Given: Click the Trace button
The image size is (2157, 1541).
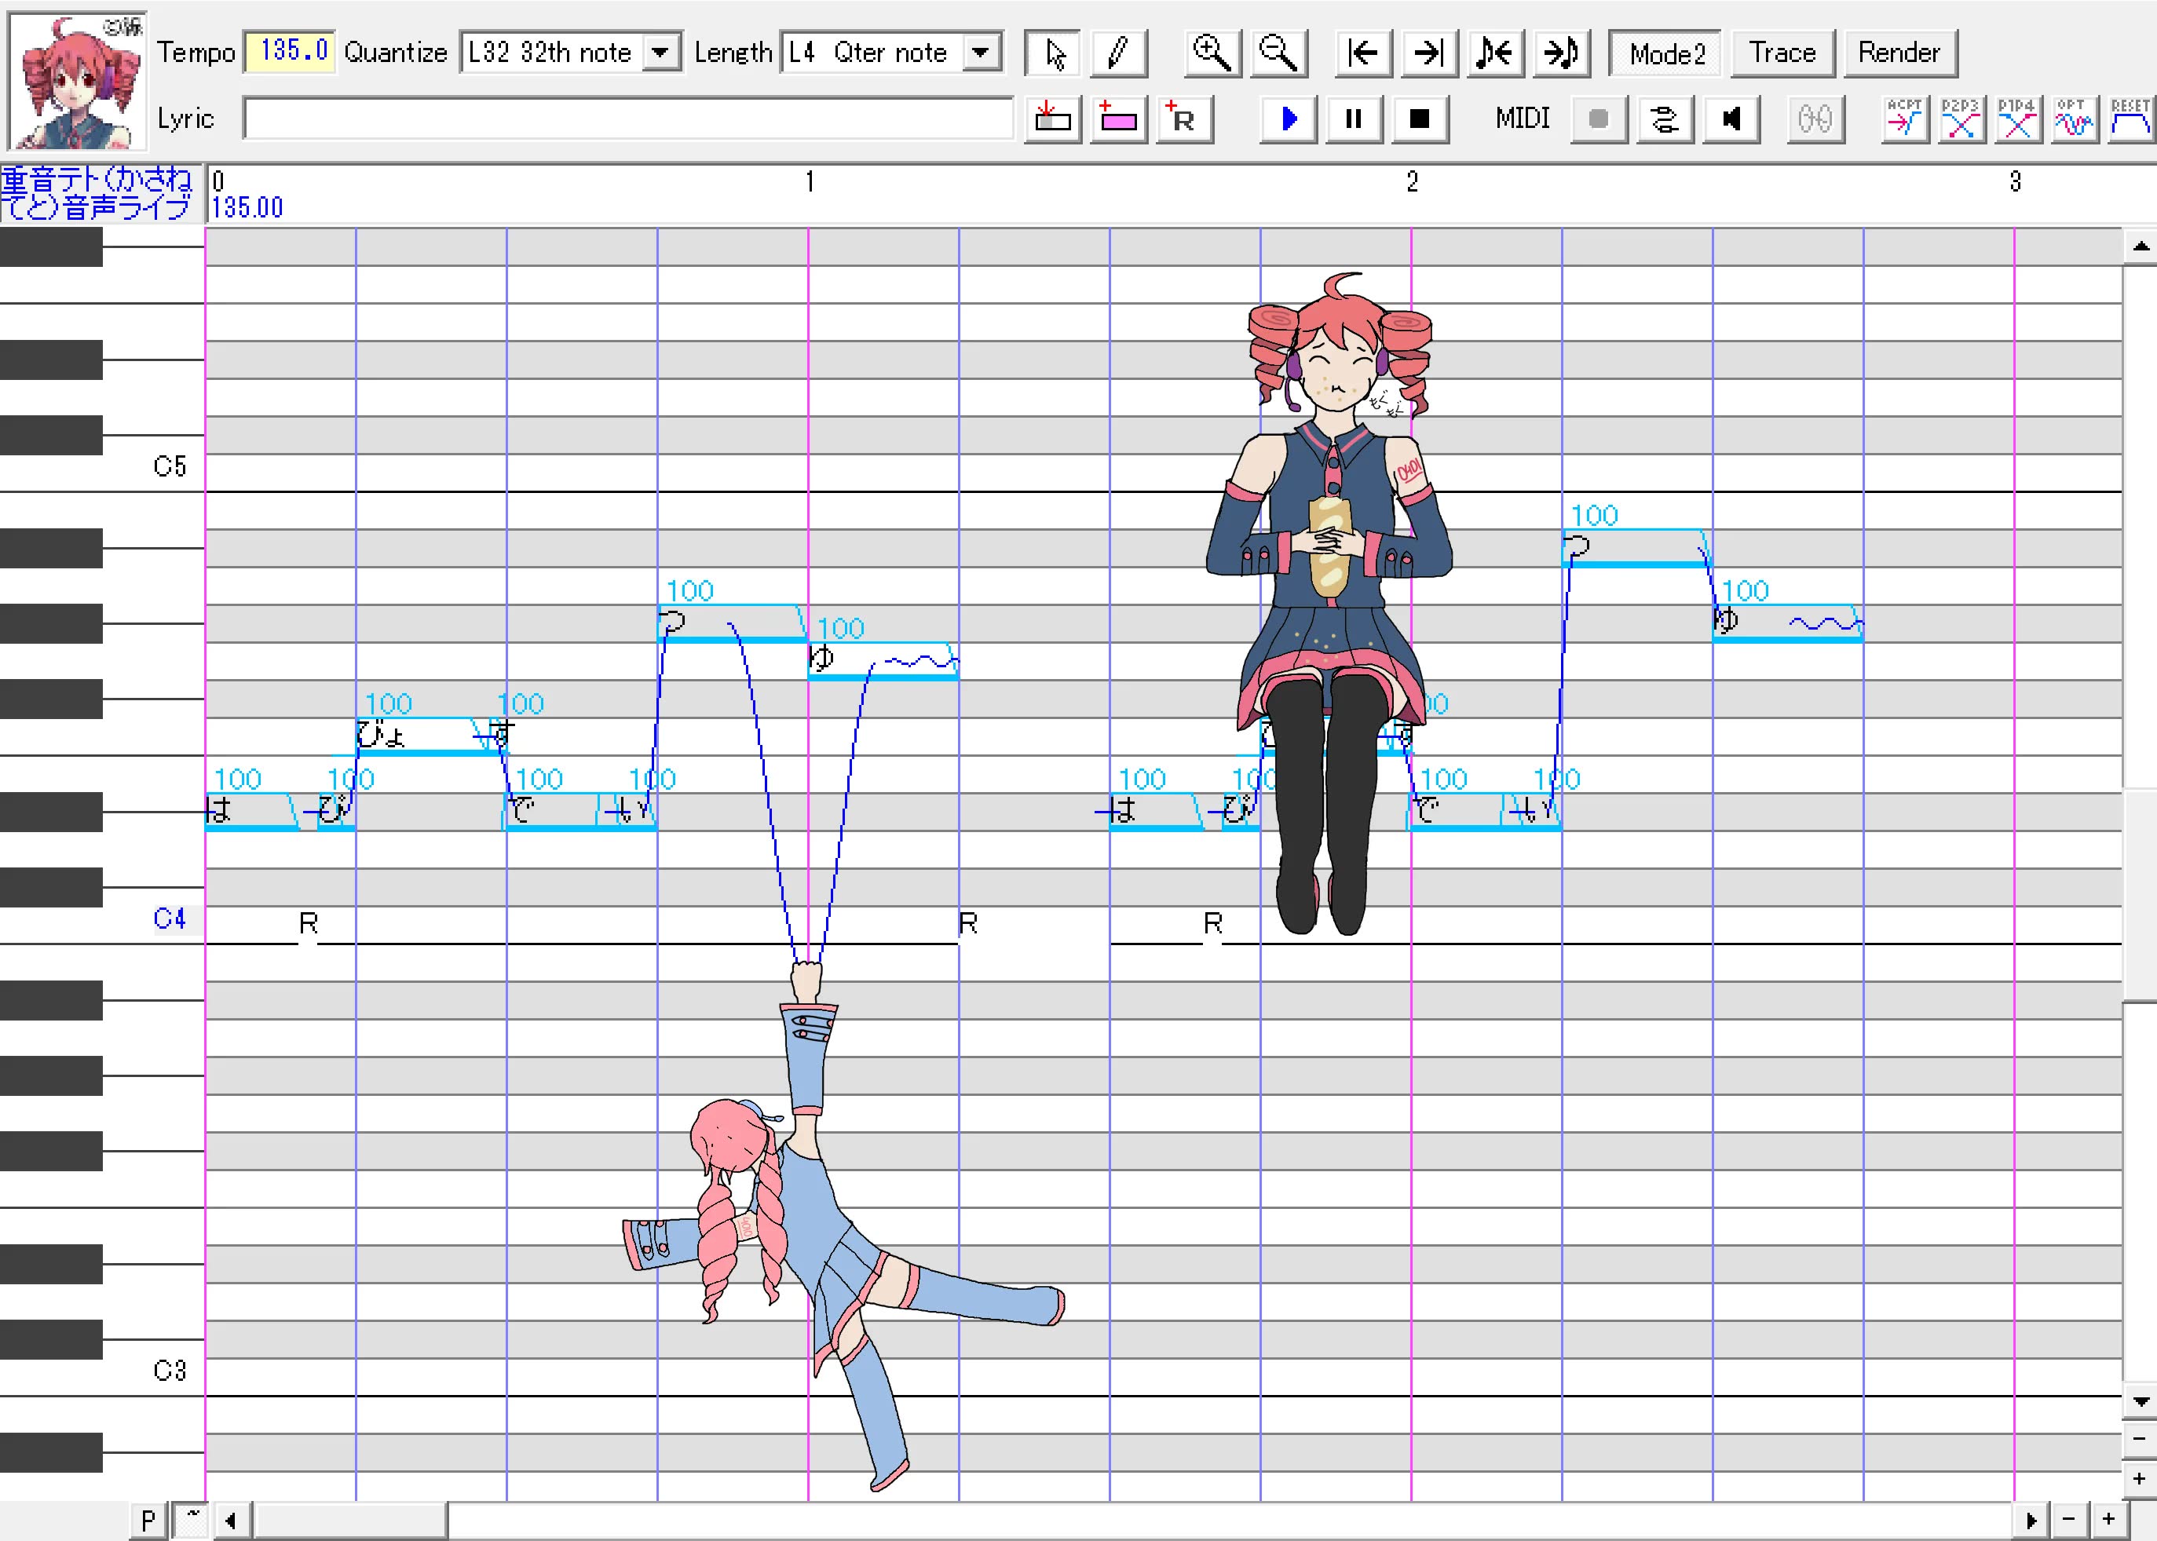Looking at the screenshot, I should click(1782, 53).
